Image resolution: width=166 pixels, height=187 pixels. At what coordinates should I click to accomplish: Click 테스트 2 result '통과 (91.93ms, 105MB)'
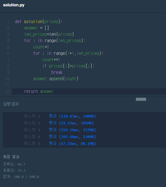71,123
